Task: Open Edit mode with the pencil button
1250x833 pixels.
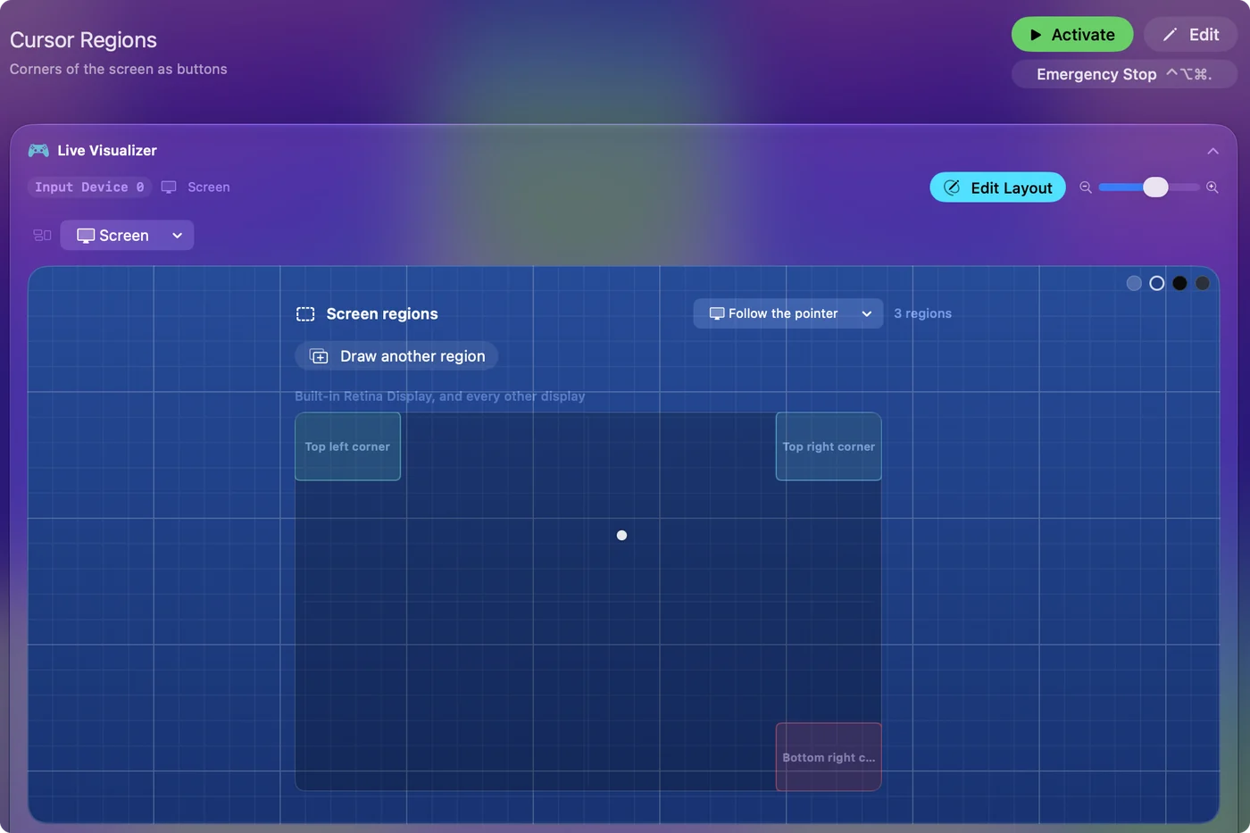Action: 1190,35
